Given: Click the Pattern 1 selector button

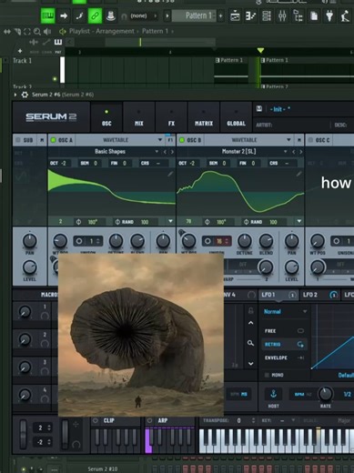Looking at the screenshot, I should coord(195,15).
